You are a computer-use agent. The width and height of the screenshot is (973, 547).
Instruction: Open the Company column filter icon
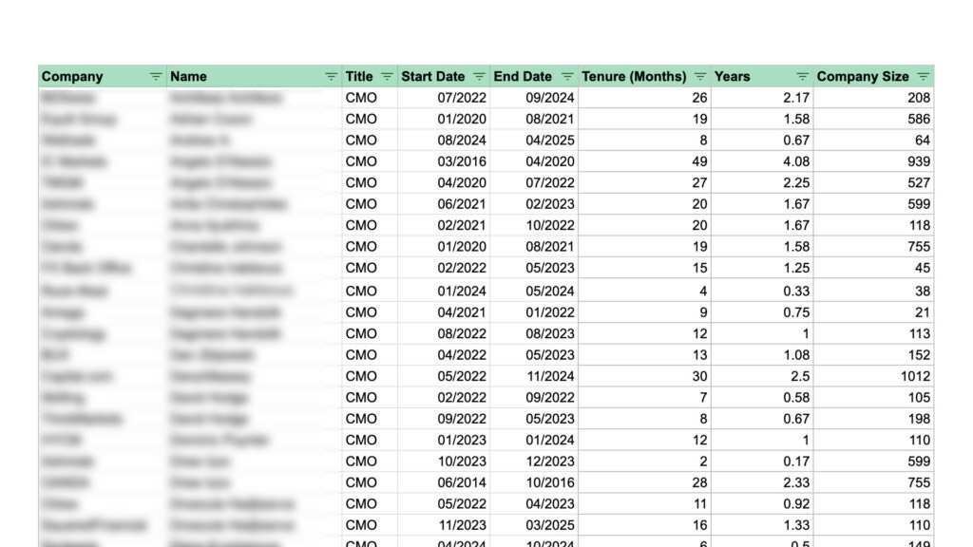click(x=155, y=76)
